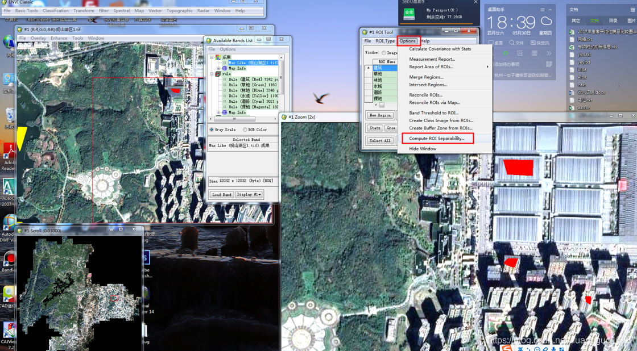Image resolution: width=637 pixels, height=351 pixels.
Task: Select the 水域 ROI row in ROI Tool
Action: 384,86
